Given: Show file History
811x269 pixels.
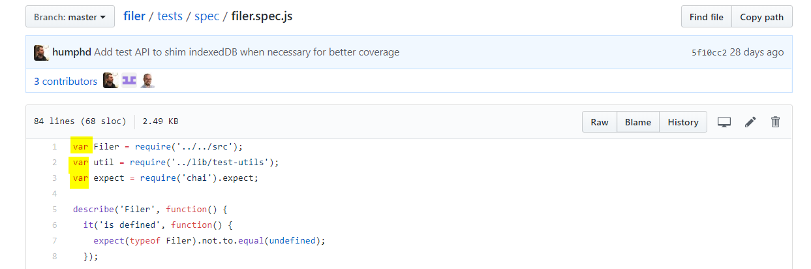Looking at the screenshot, I should tap(682, 122).
